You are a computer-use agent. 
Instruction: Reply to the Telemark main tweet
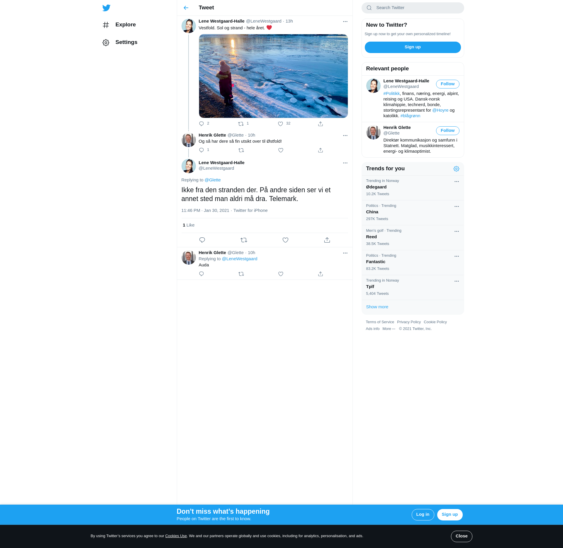(202, 240)
